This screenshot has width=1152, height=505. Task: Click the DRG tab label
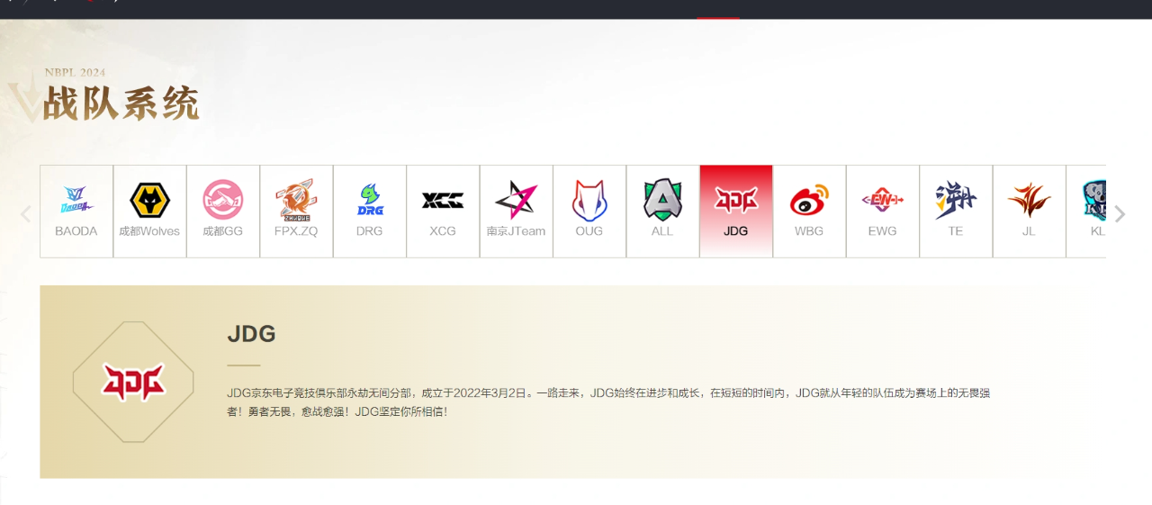point(369,231)
